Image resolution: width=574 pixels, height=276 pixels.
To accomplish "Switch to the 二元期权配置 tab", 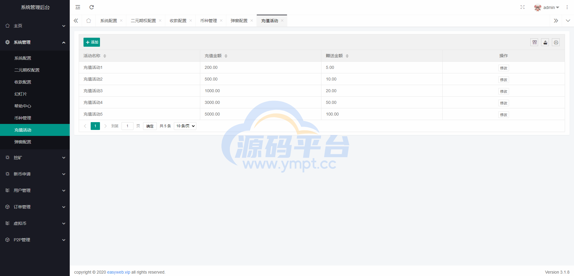I will (143, 21).
